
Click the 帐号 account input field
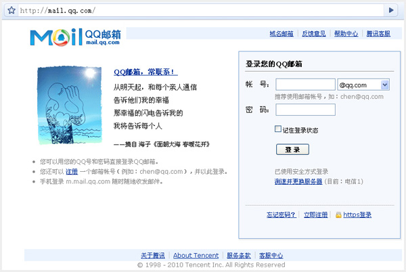coord(305,85)
